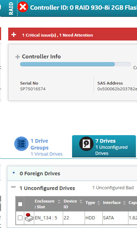137x228 pixels.
Task: Click the red error X controller icon
Action: tap(23, 7)
